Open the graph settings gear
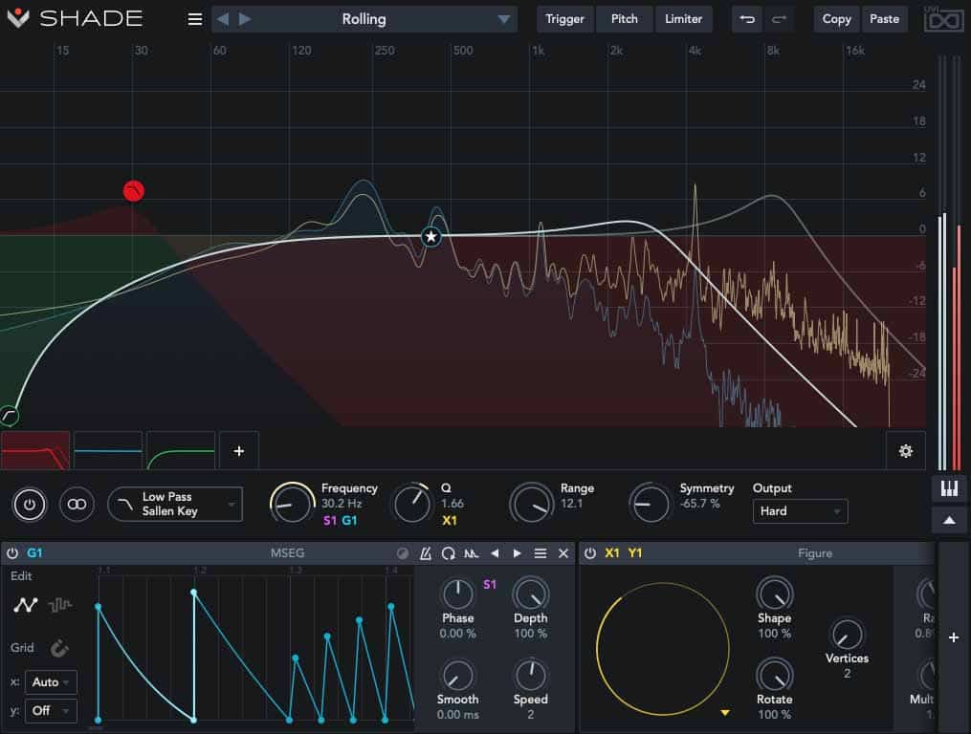This screenshot has height=734, width=971. coord(905,450)
